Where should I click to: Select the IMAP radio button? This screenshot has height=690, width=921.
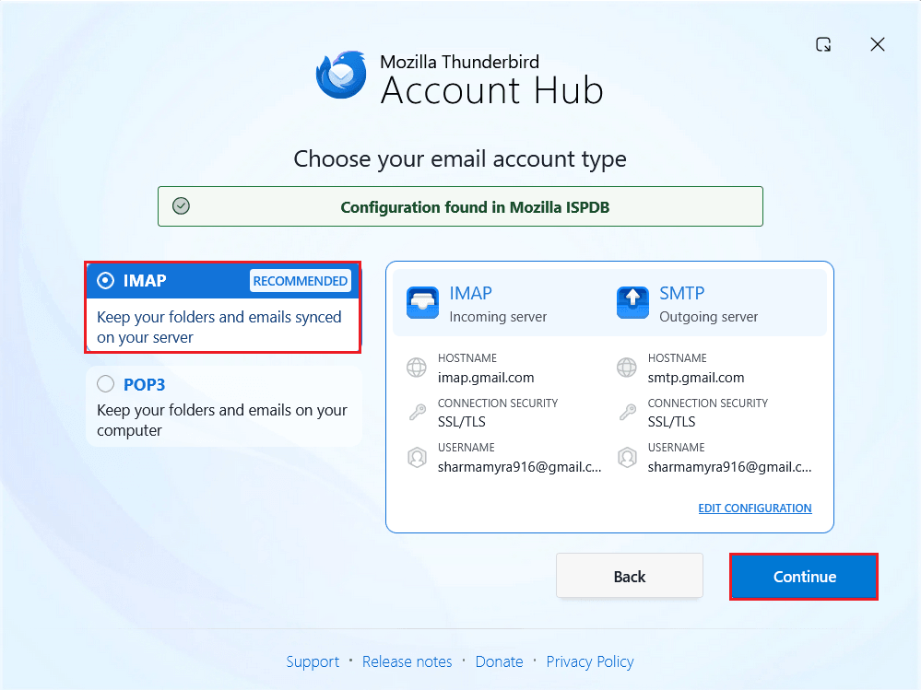(106, 280)
